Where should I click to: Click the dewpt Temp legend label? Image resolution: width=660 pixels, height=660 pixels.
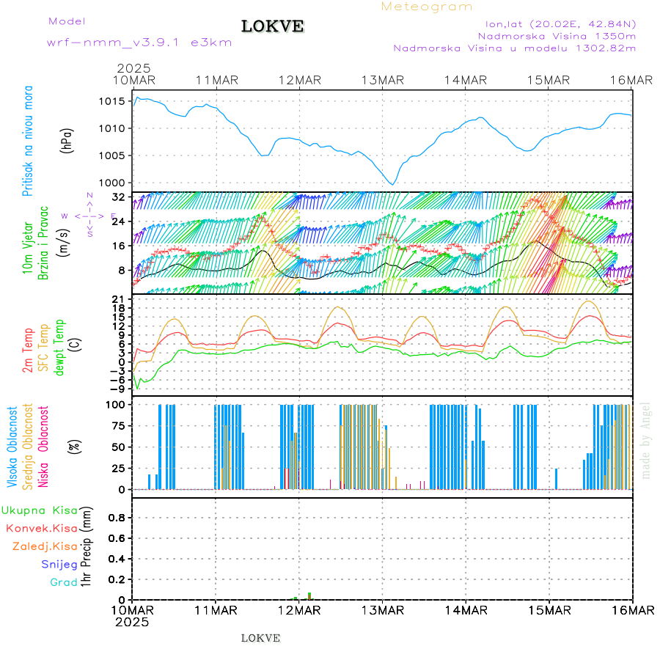59,345
